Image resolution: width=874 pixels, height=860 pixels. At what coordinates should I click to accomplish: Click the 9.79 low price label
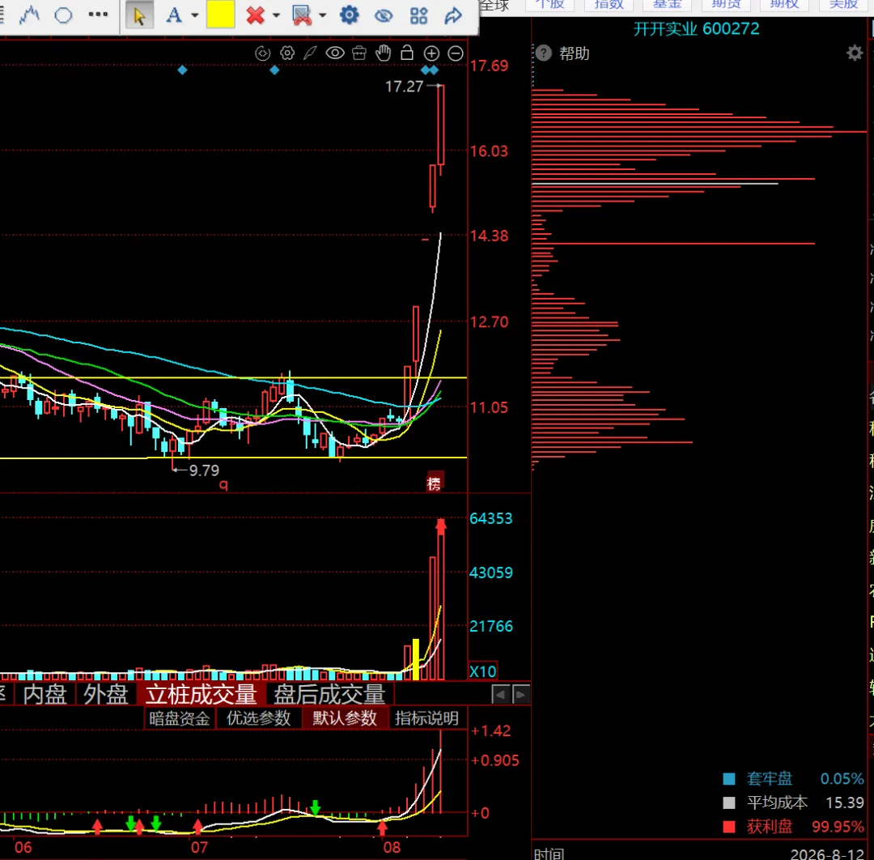coord(204,470)
